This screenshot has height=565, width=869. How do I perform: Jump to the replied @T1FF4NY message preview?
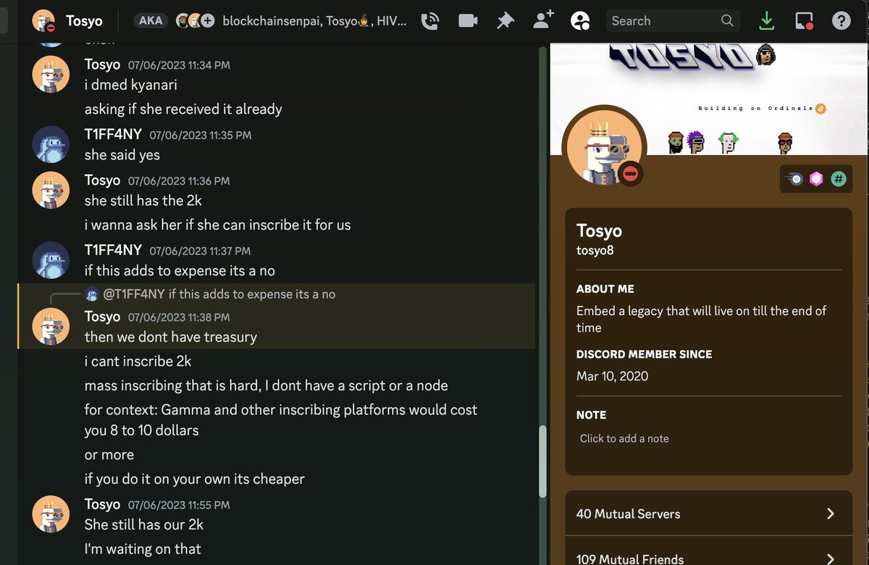251,294
